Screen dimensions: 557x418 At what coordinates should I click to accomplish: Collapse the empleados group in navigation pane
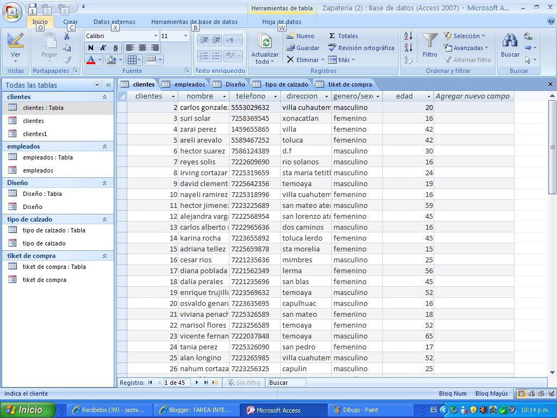pyautogui.click(x=105, y=146)
